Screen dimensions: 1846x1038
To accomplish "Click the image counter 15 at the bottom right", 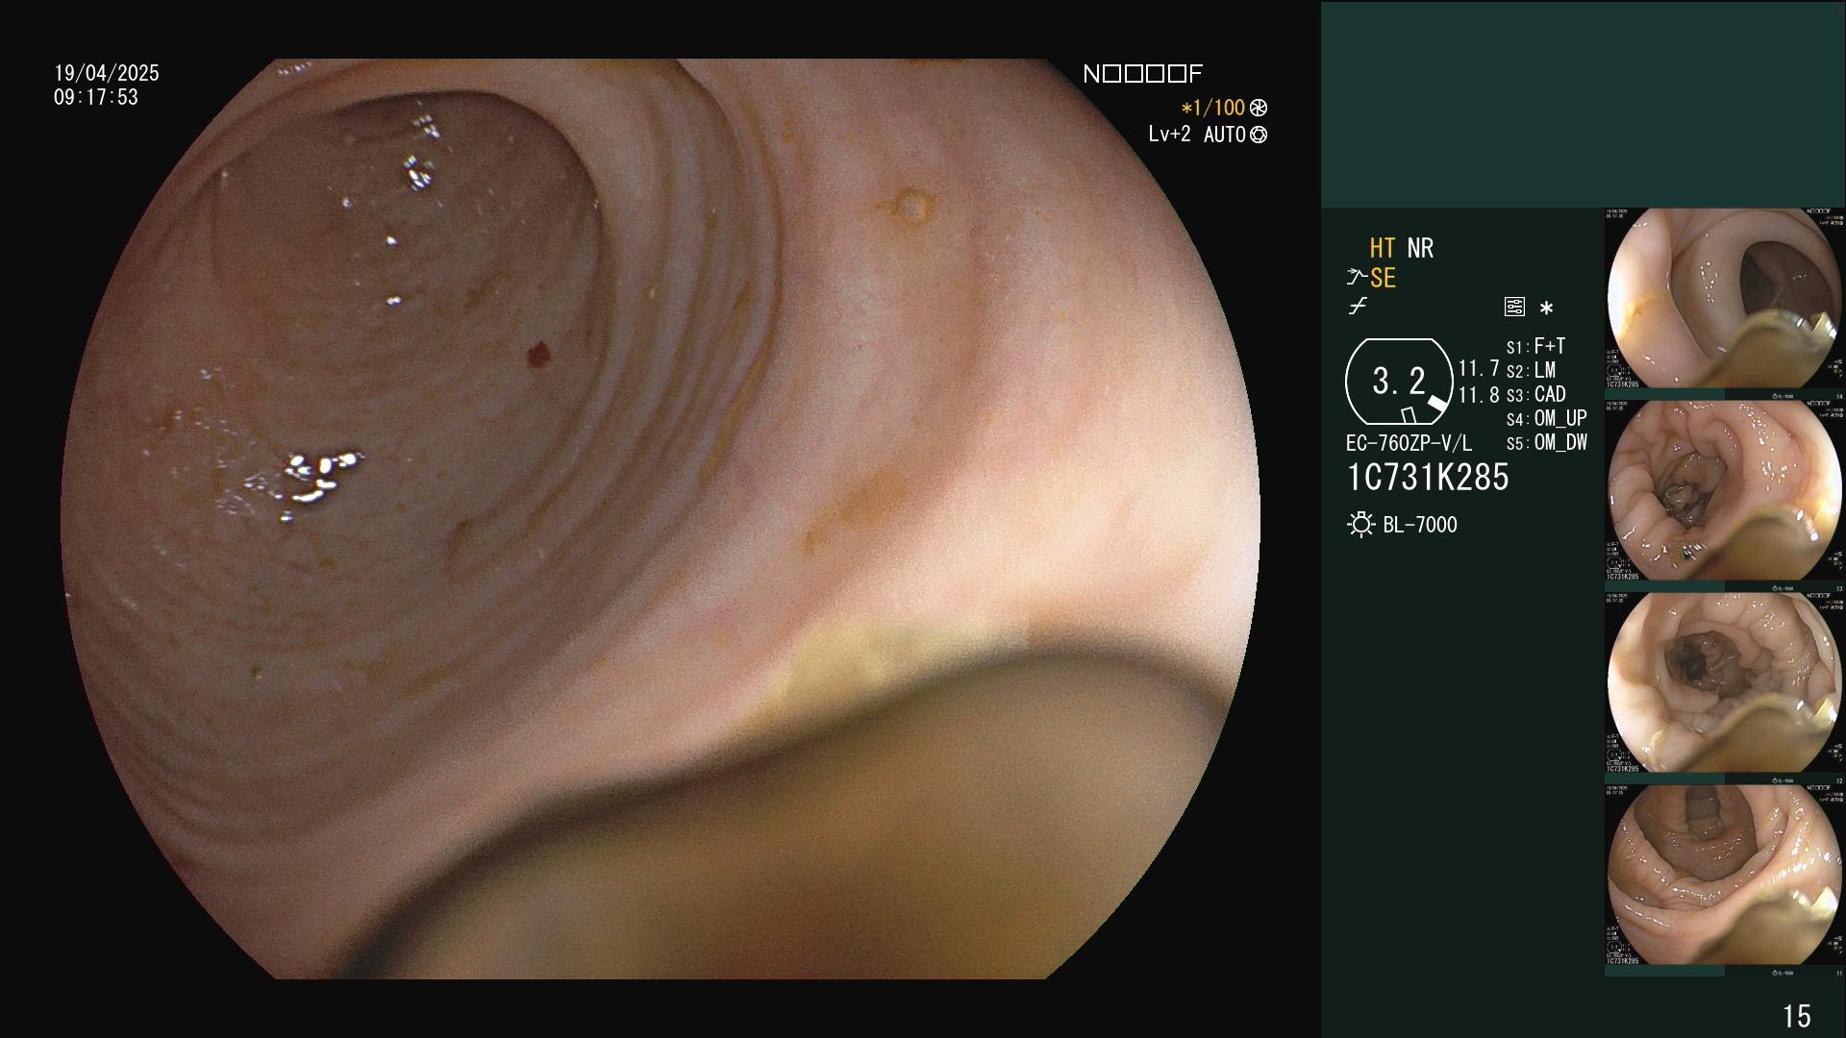I will tap(1796, 1016).
